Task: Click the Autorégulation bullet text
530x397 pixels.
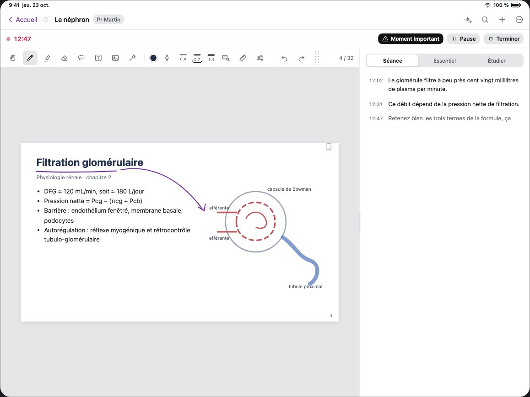Action: pos(117,235)
